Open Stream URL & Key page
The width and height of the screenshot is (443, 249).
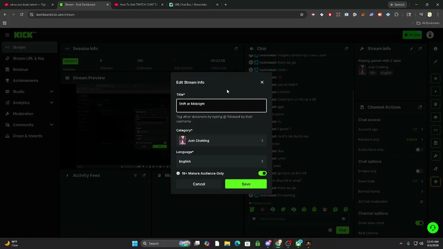29,58
